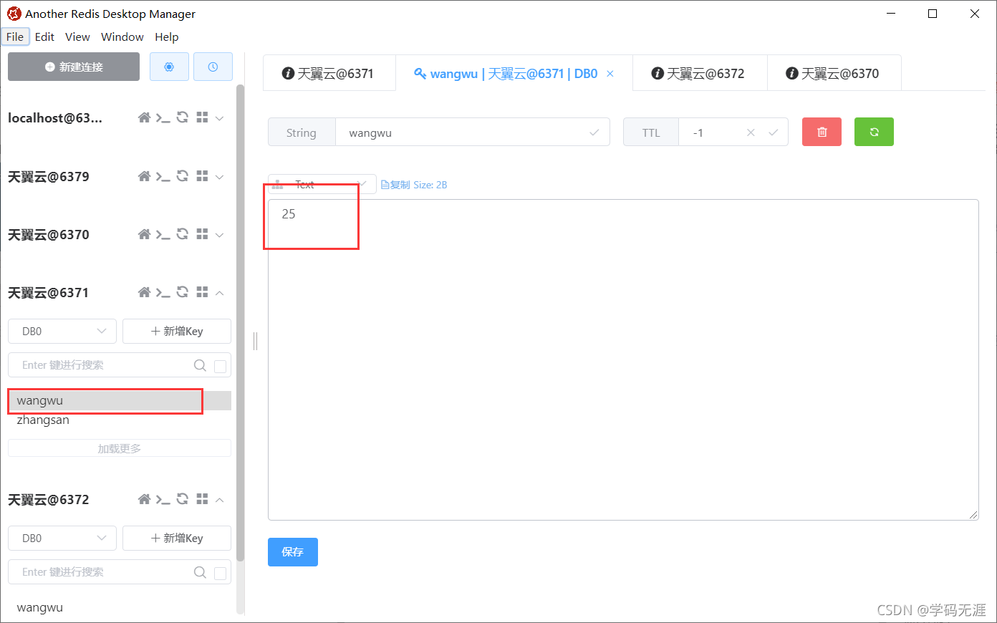This screenshot has width=997, height=623.
Task: Open settings gear button
Action: click(x=169, y=67)
